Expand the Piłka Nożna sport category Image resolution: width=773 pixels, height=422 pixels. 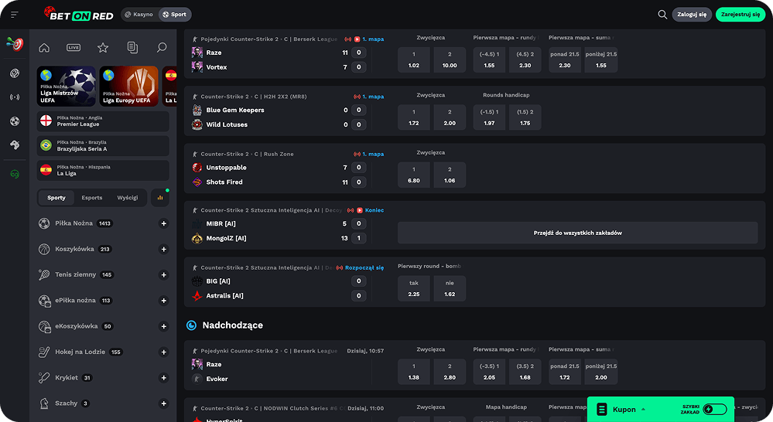163,223
